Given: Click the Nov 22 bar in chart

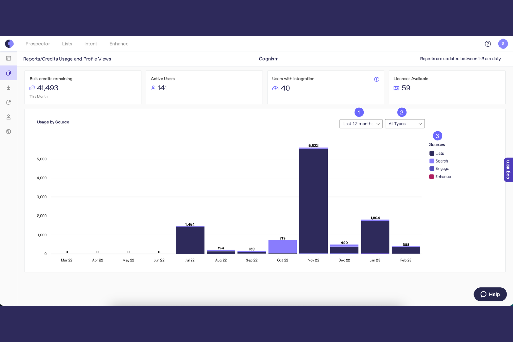Looking at the screenshot, I should coord(313,201).
